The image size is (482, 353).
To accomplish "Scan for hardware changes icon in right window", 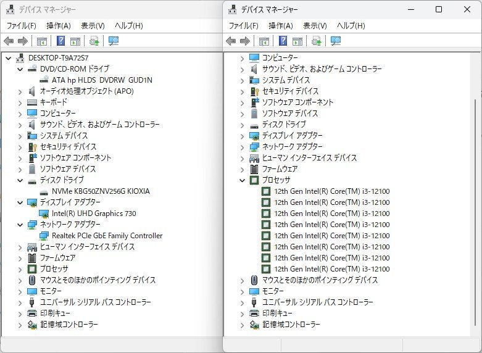I will point(336,41).
